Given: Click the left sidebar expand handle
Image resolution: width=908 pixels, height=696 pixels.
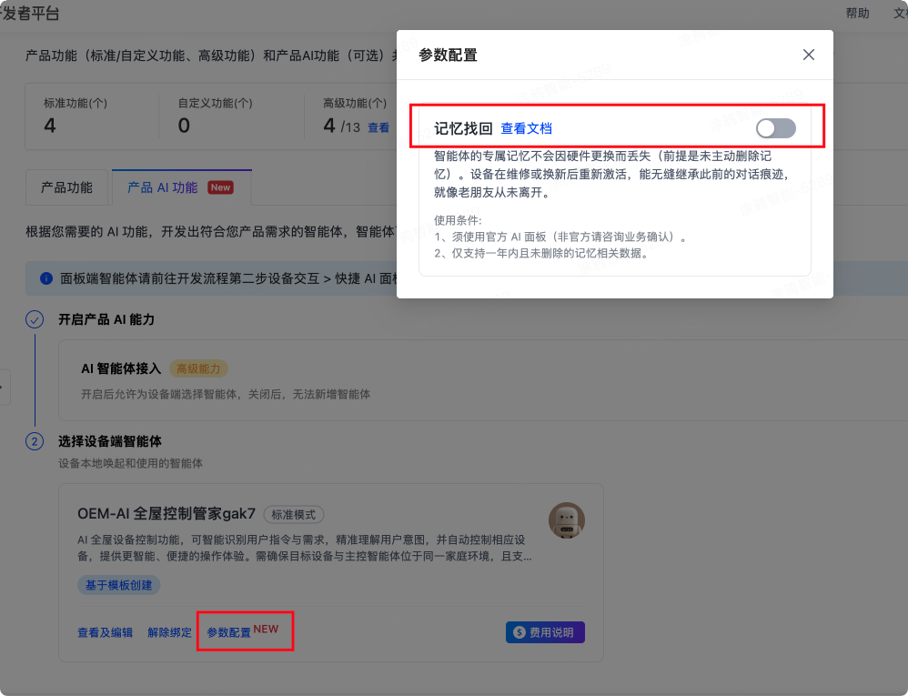Looking at the screenshot, I should (4, 387).
